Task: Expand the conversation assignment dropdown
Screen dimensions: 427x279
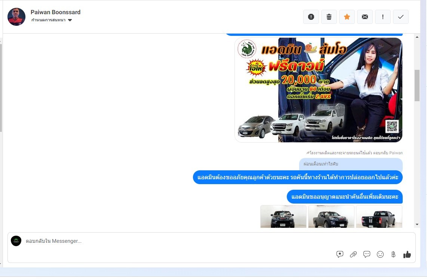Action: point(52,20)
